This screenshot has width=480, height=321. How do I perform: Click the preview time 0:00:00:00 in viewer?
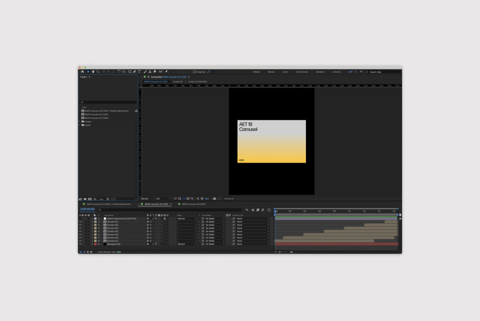[229, 198]
